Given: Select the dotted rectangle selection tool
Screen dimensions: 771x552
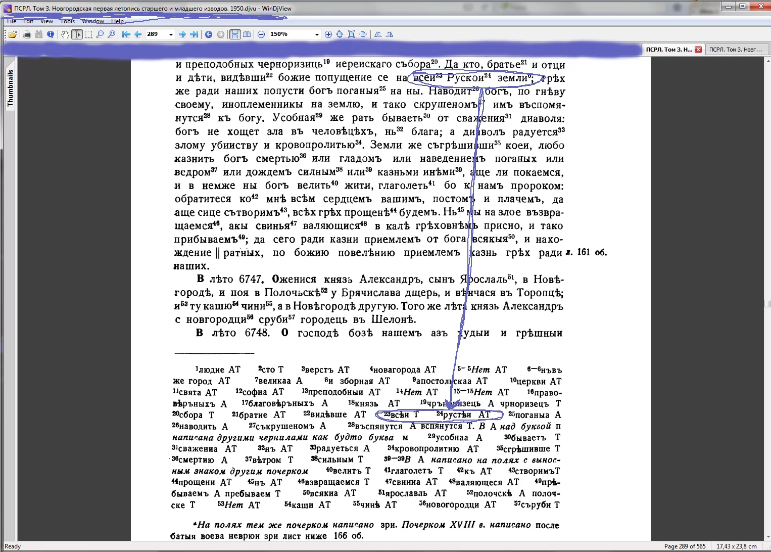Looking at the screenshot, I should coord(88,34).
